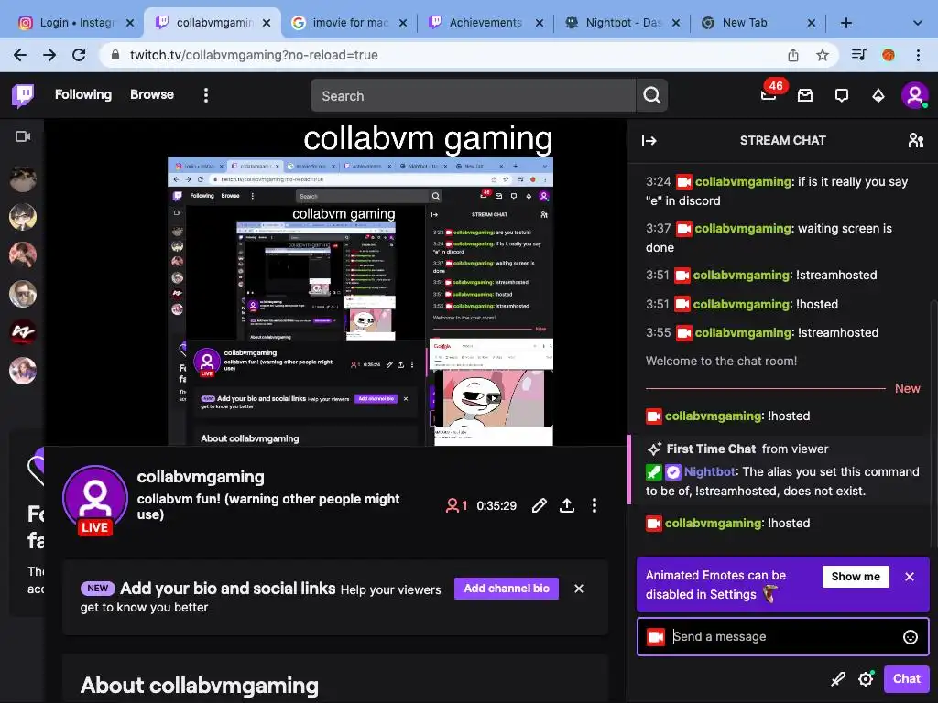Switch to the imovie for mac tab

(347, 23)
